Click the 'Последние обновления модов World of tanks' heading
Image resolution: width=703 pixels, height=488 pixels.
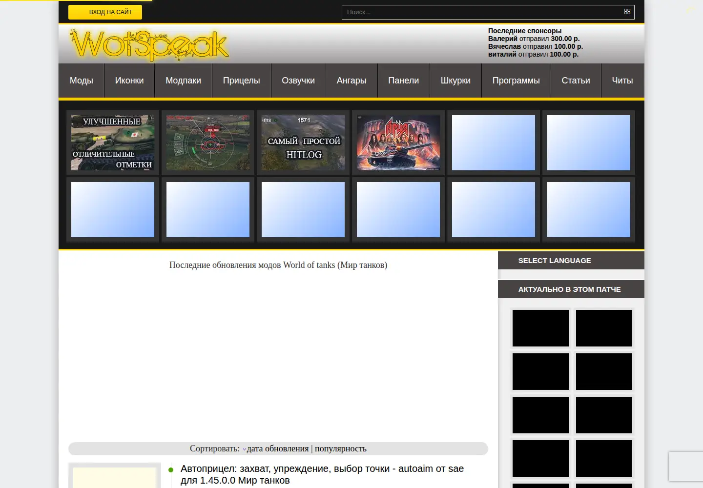coord(278,265)
